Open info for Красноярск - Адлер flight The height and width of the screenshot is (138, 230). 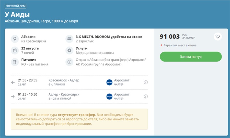146,82
